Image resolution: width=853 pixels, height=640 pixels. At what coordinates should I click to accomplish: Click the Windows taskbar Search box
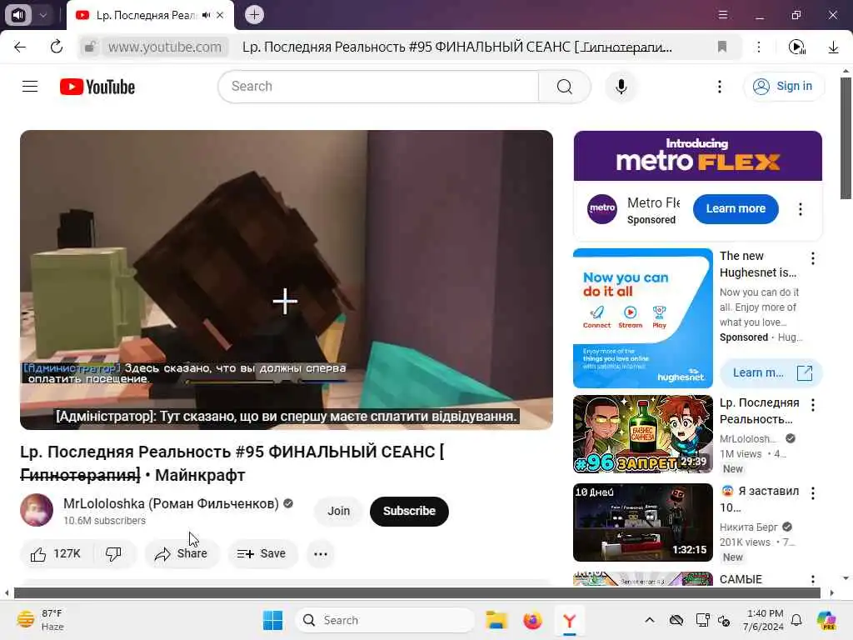(385, 620)
